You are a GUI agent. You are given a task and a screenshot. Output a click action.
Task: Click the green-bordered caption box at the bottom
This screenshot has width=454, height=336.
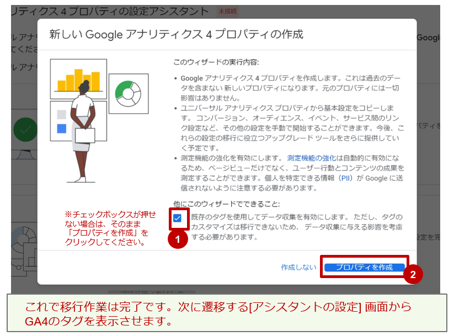point(226,313)
